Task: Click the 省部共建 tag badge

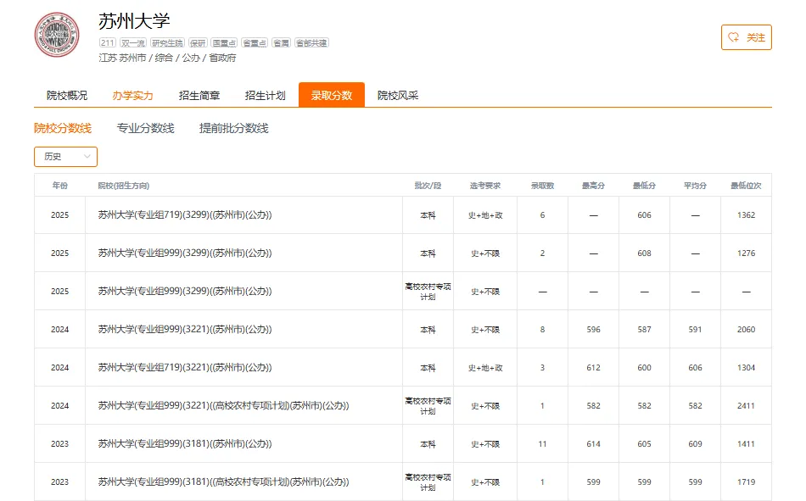Action: (x=311, y=43)
